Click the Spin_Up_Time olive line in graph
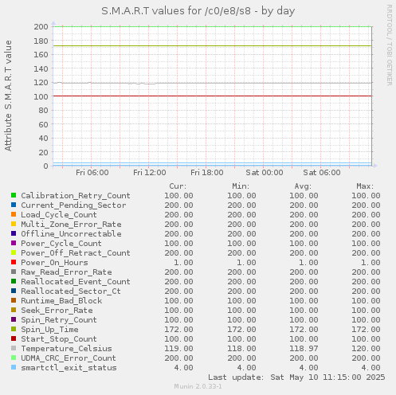Viewport: 396px width, 395px height. (213, 46)
